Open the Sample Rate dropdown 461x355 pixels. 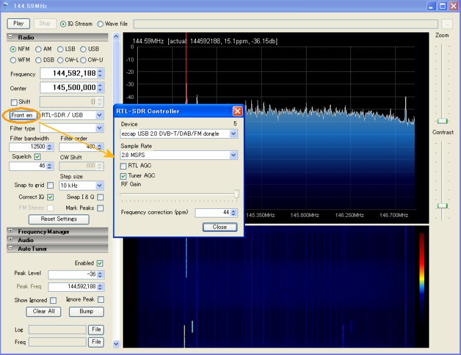coord(233,155)
